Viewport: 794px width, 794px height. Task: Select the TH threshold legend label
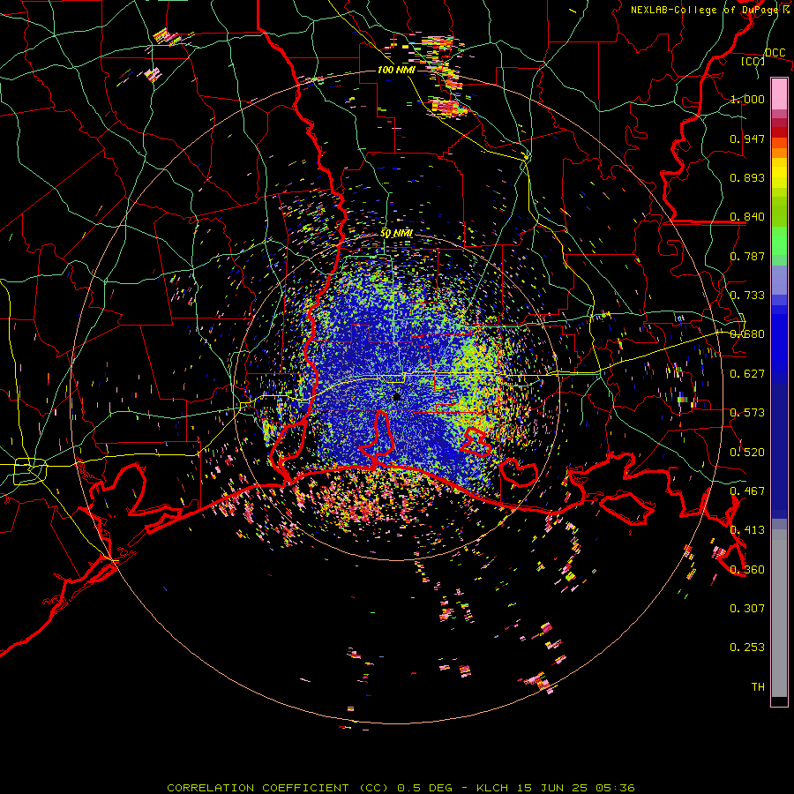[x=758, y=687]
